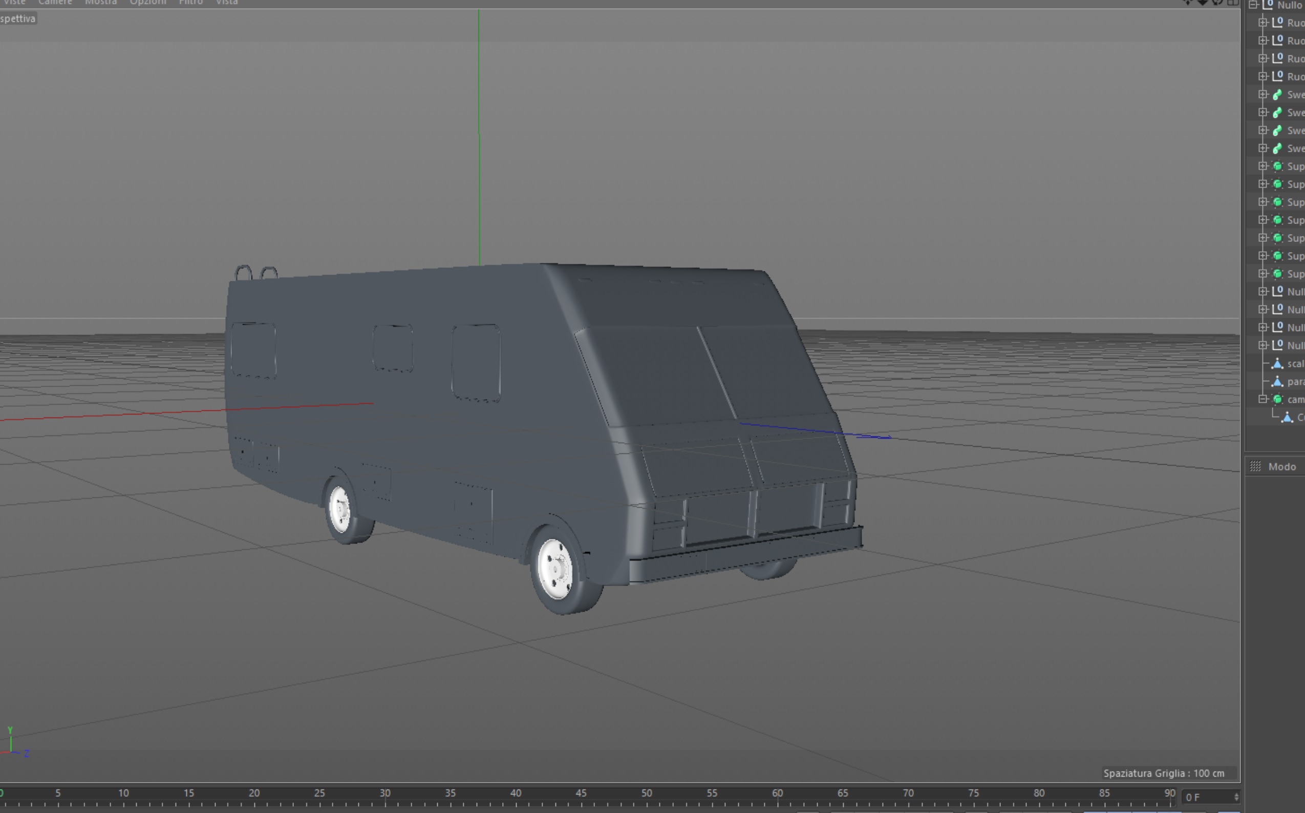Open the Opzioni viewport menu

tap(148, 3)
